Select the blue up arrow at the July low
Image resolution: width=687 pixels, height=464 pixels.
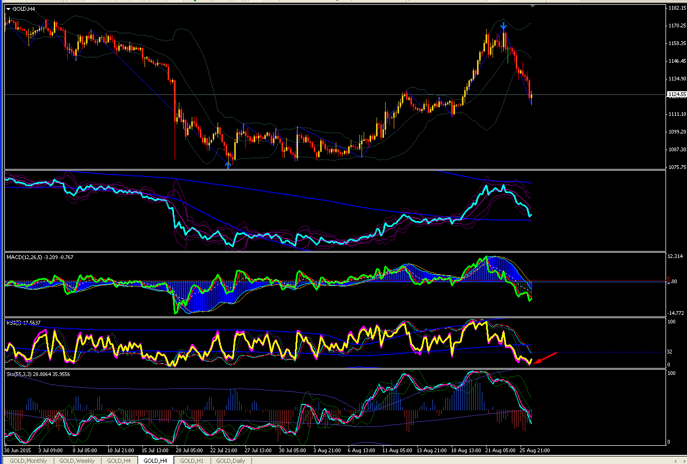[228, 165]
